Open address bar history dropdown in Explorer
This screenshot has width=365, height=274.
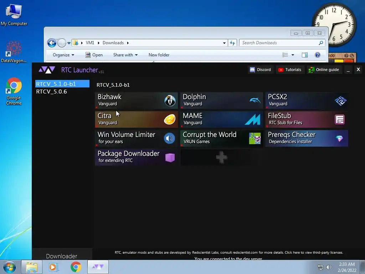point(224,43)
